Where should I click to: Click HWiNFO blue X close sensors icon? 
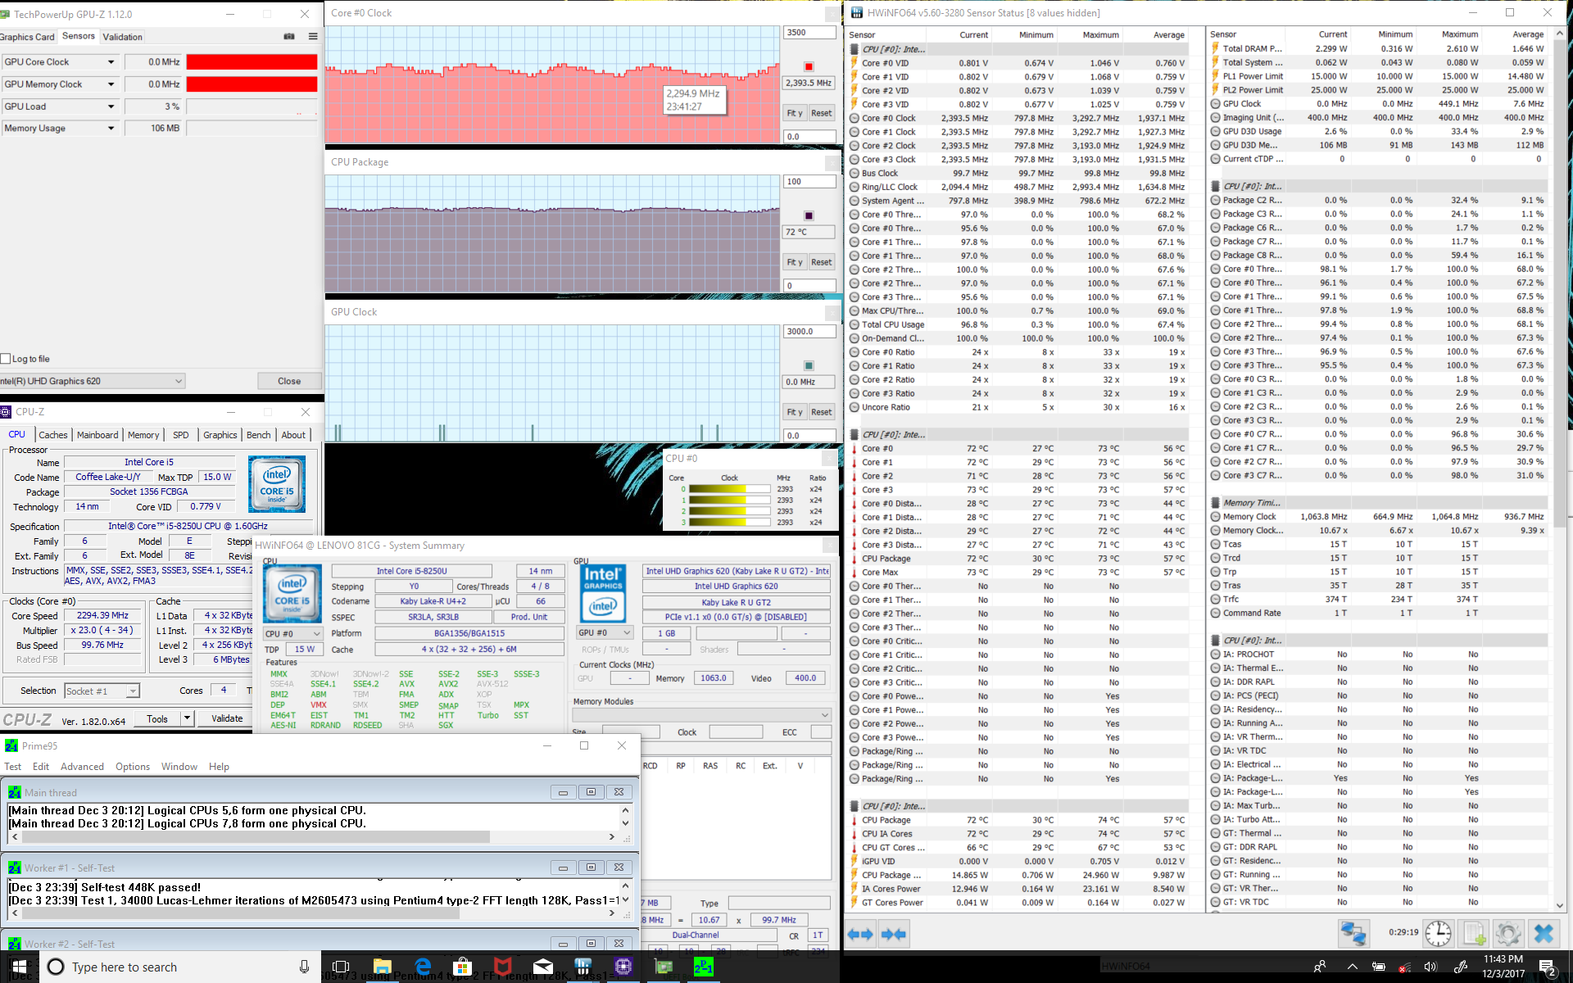1544,934
